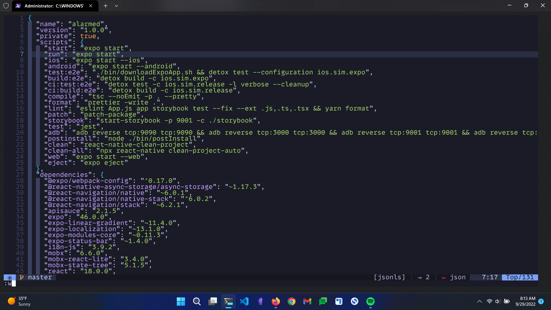Click the volume icon in system tray
This screenshot has height=310, width=551.
tap(498, 301)
